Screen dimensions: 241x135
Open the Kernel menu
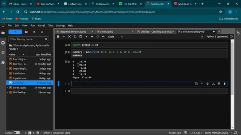(41, 25)
